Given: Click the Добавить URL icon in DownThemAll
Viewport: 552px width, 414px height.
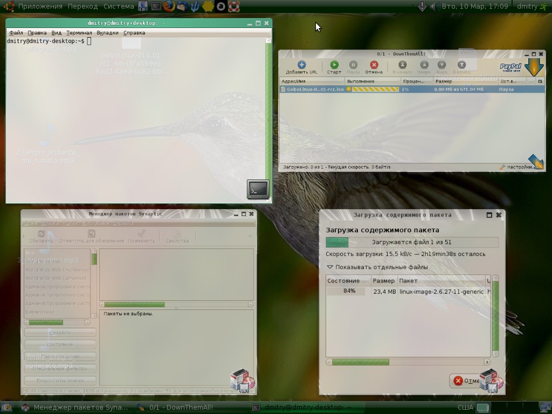Looking at the screenshot, I should point(301,65).
